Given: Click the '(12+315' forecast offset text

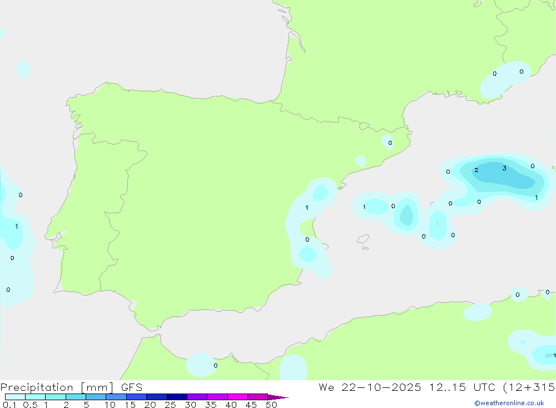Looking at the screenshot, I should pyautogui.click(x=529, y=387).
